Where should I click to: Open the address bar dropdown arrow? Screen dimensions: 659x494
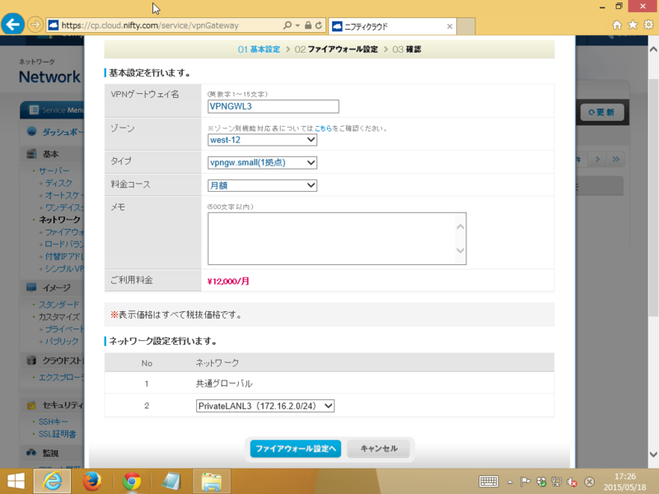pyautogui.click(x=297, y=26)
